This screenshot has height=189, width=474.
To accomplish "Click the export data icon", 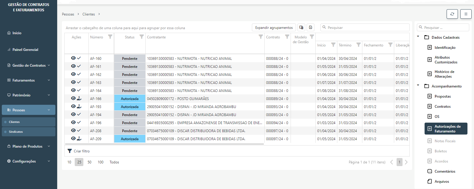I will [311, 27].
